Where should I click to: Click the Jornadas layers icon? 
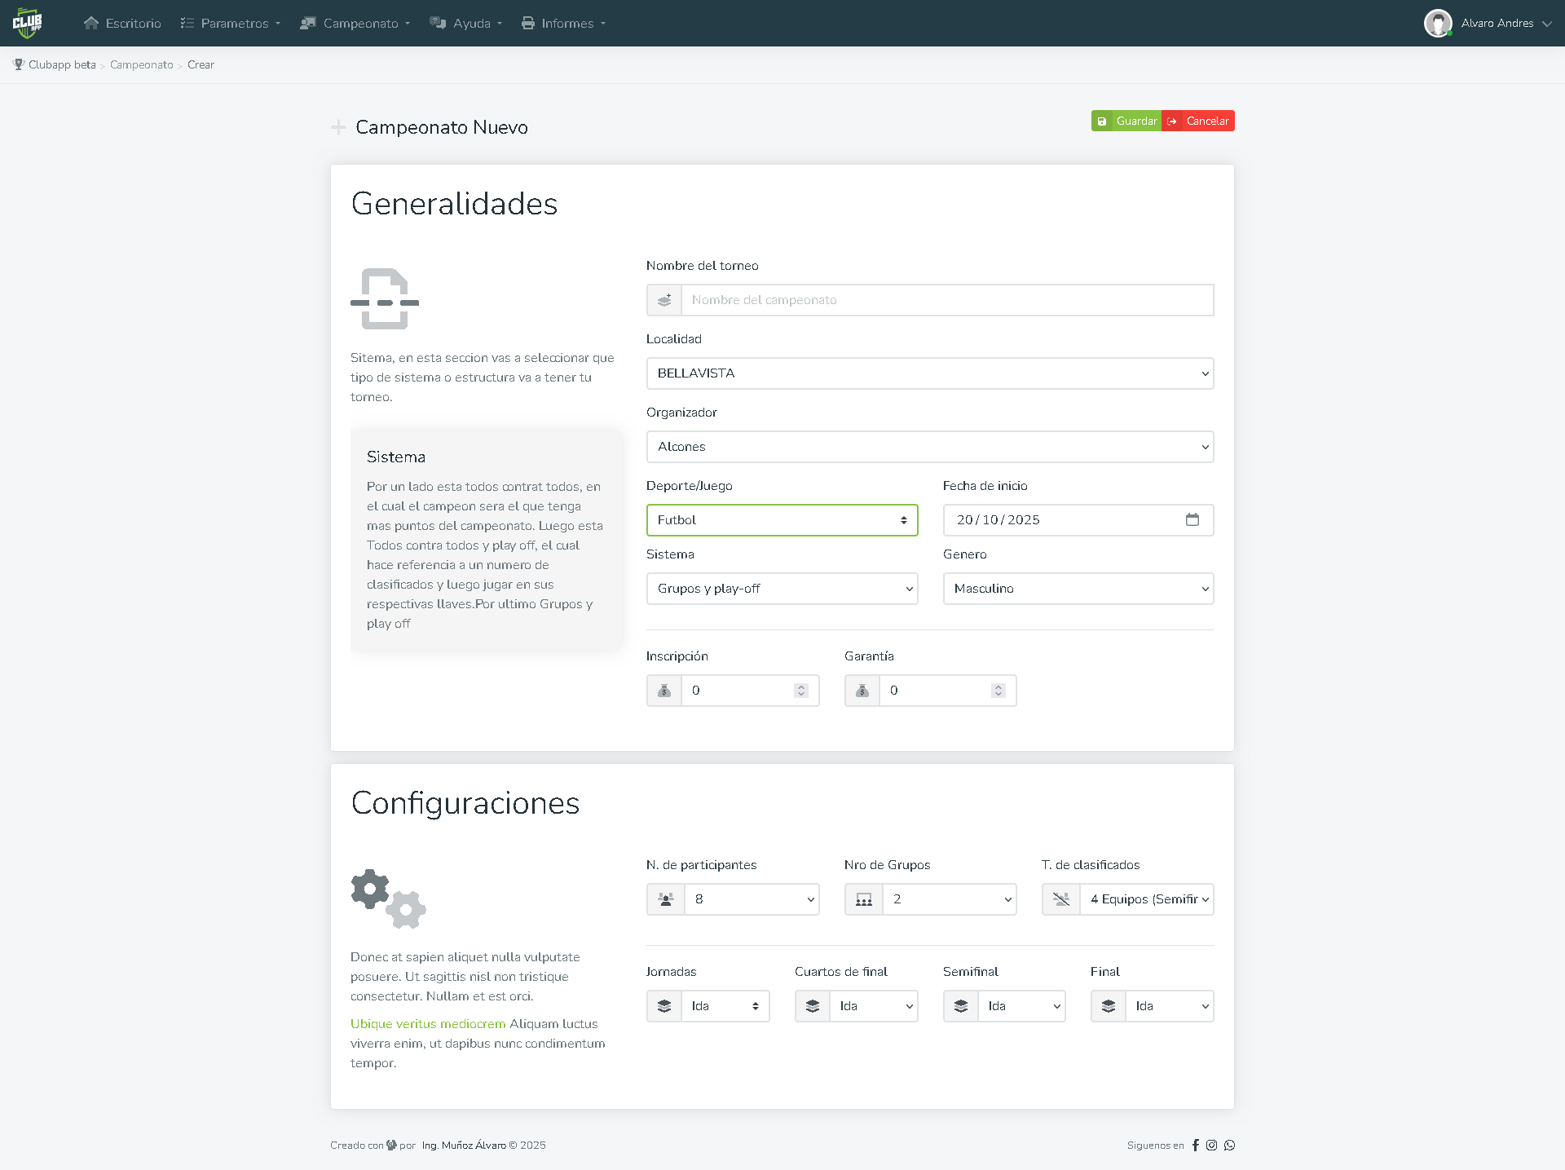click(664, 1006)
